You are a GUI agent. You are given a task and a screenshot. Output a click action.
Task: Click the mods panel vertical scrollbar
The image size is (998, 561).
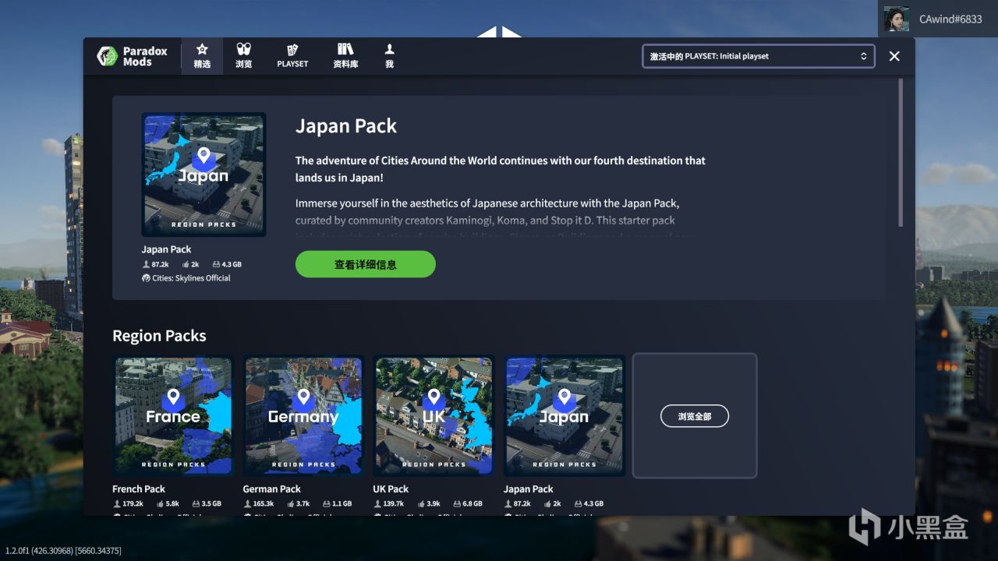coord(901,153)
